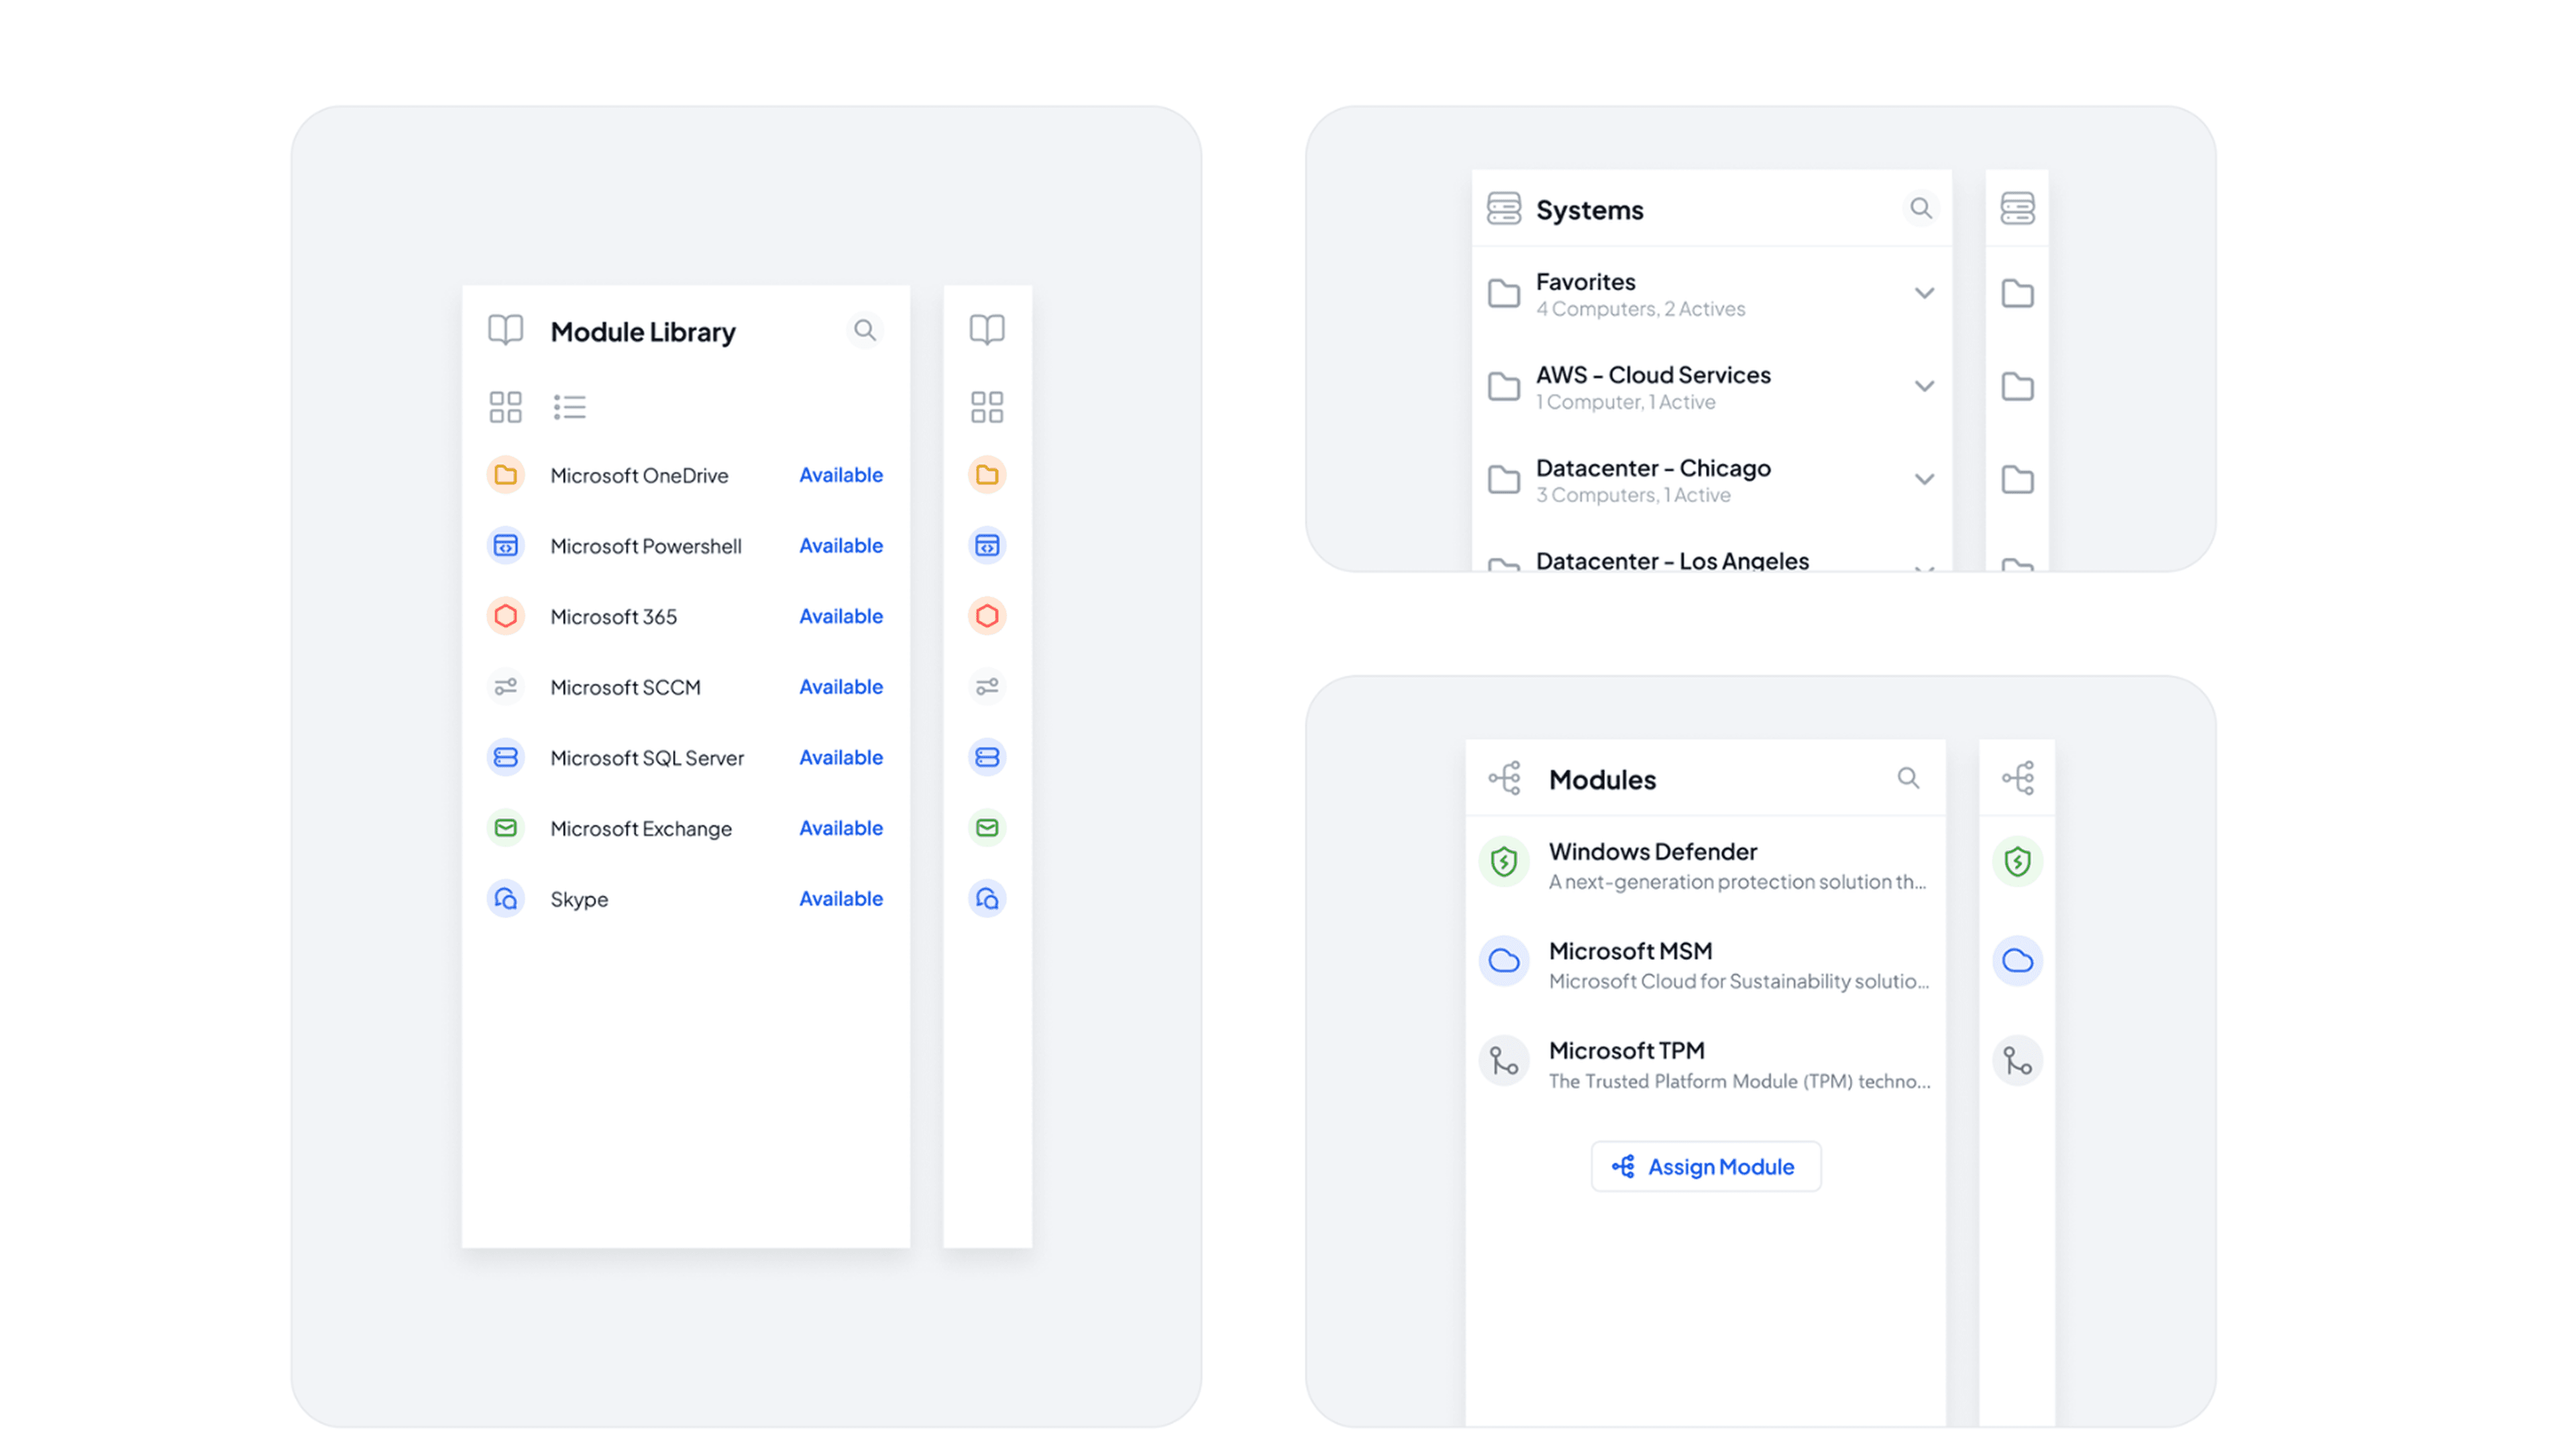
Task: Click the Assign Module button
Action: (1706, 1167)
